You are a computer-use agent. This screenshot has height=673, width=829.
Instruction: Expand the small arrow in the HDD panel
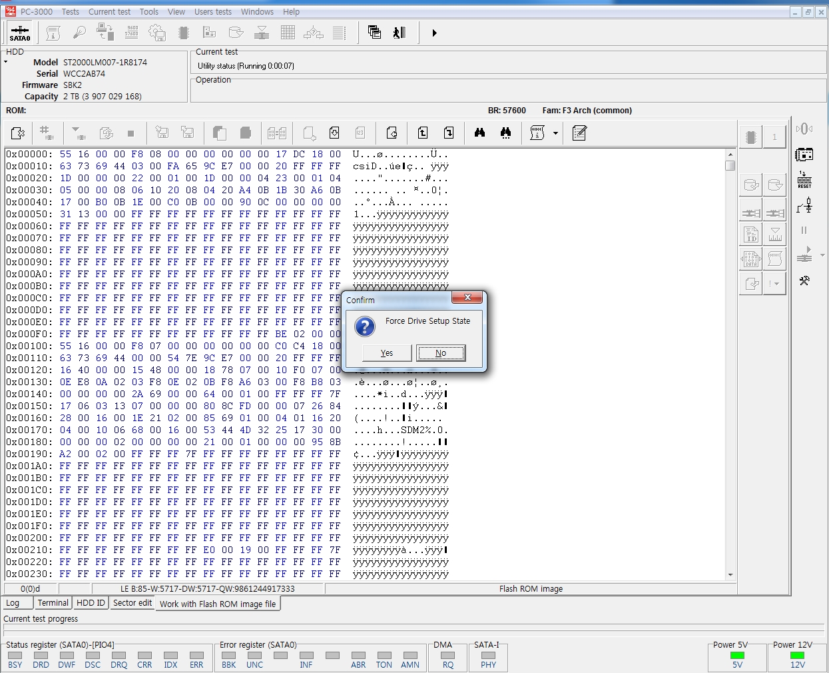point(6,62)
